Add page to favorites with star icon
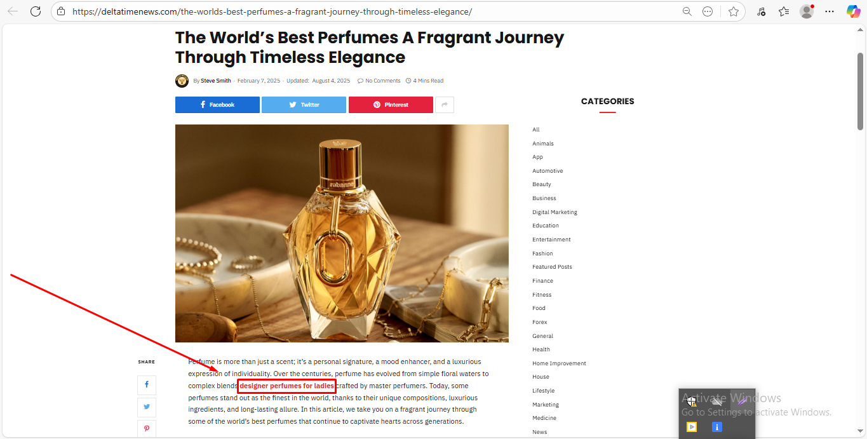The image size is (867, 439). (x=734, y=11)
